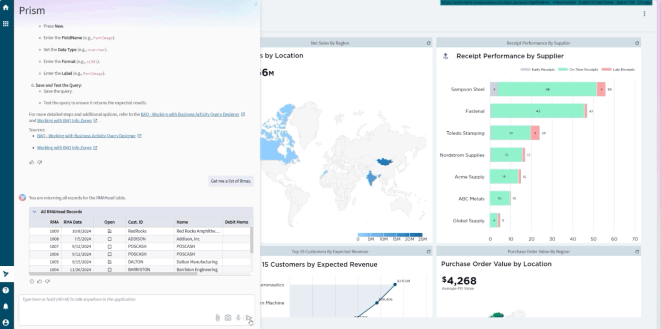Click the Cust. ID column header
Image resolution: width=661 pixels, height=329 pixels.
136,222
